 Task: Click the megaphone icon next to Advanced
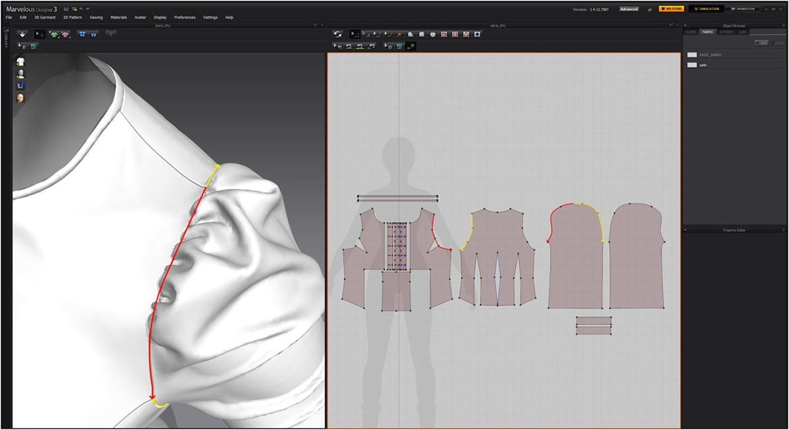[650, 9]
